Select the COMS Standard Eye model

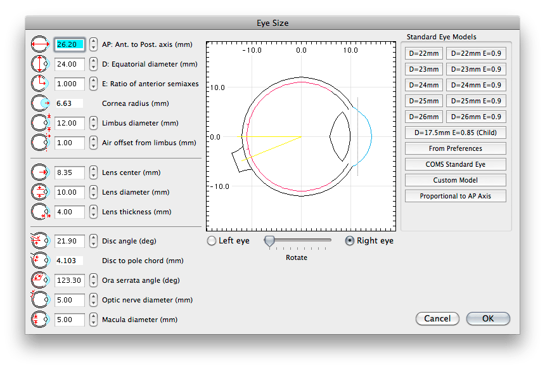455,164
